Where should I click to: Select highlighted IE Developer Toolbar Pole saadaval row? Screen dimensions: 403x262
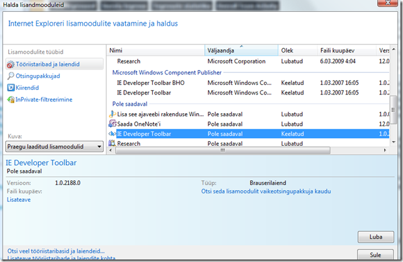tap(248, 134)
